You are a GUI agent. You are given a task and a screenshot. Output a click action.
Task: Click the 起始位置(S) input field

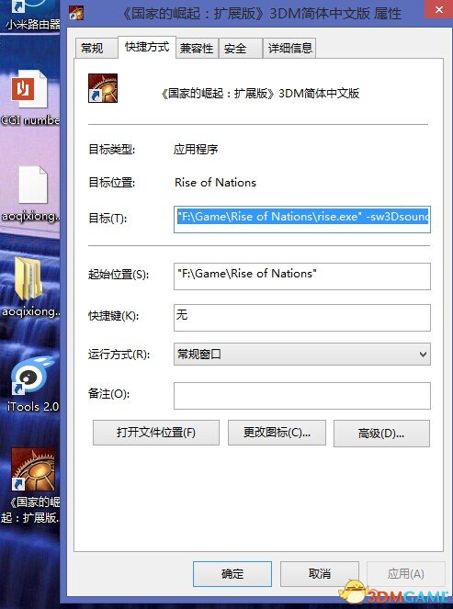click(x=302, y=276)
